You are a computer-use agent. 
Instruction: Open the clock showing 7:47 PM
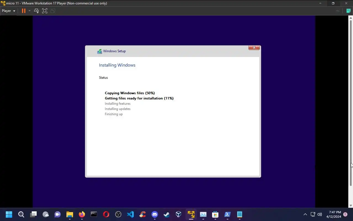pos(334,214)
